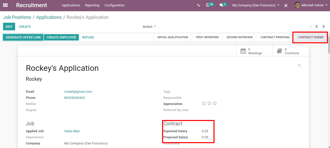Viewport: 330px width, 148px height.
Task: Click the Mobile field label
Action: (x=31, y=104)
